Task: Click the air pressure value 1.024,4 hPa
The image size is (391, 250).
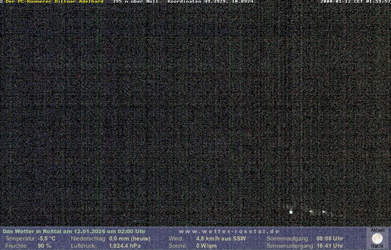Action: tap(125, 246)
